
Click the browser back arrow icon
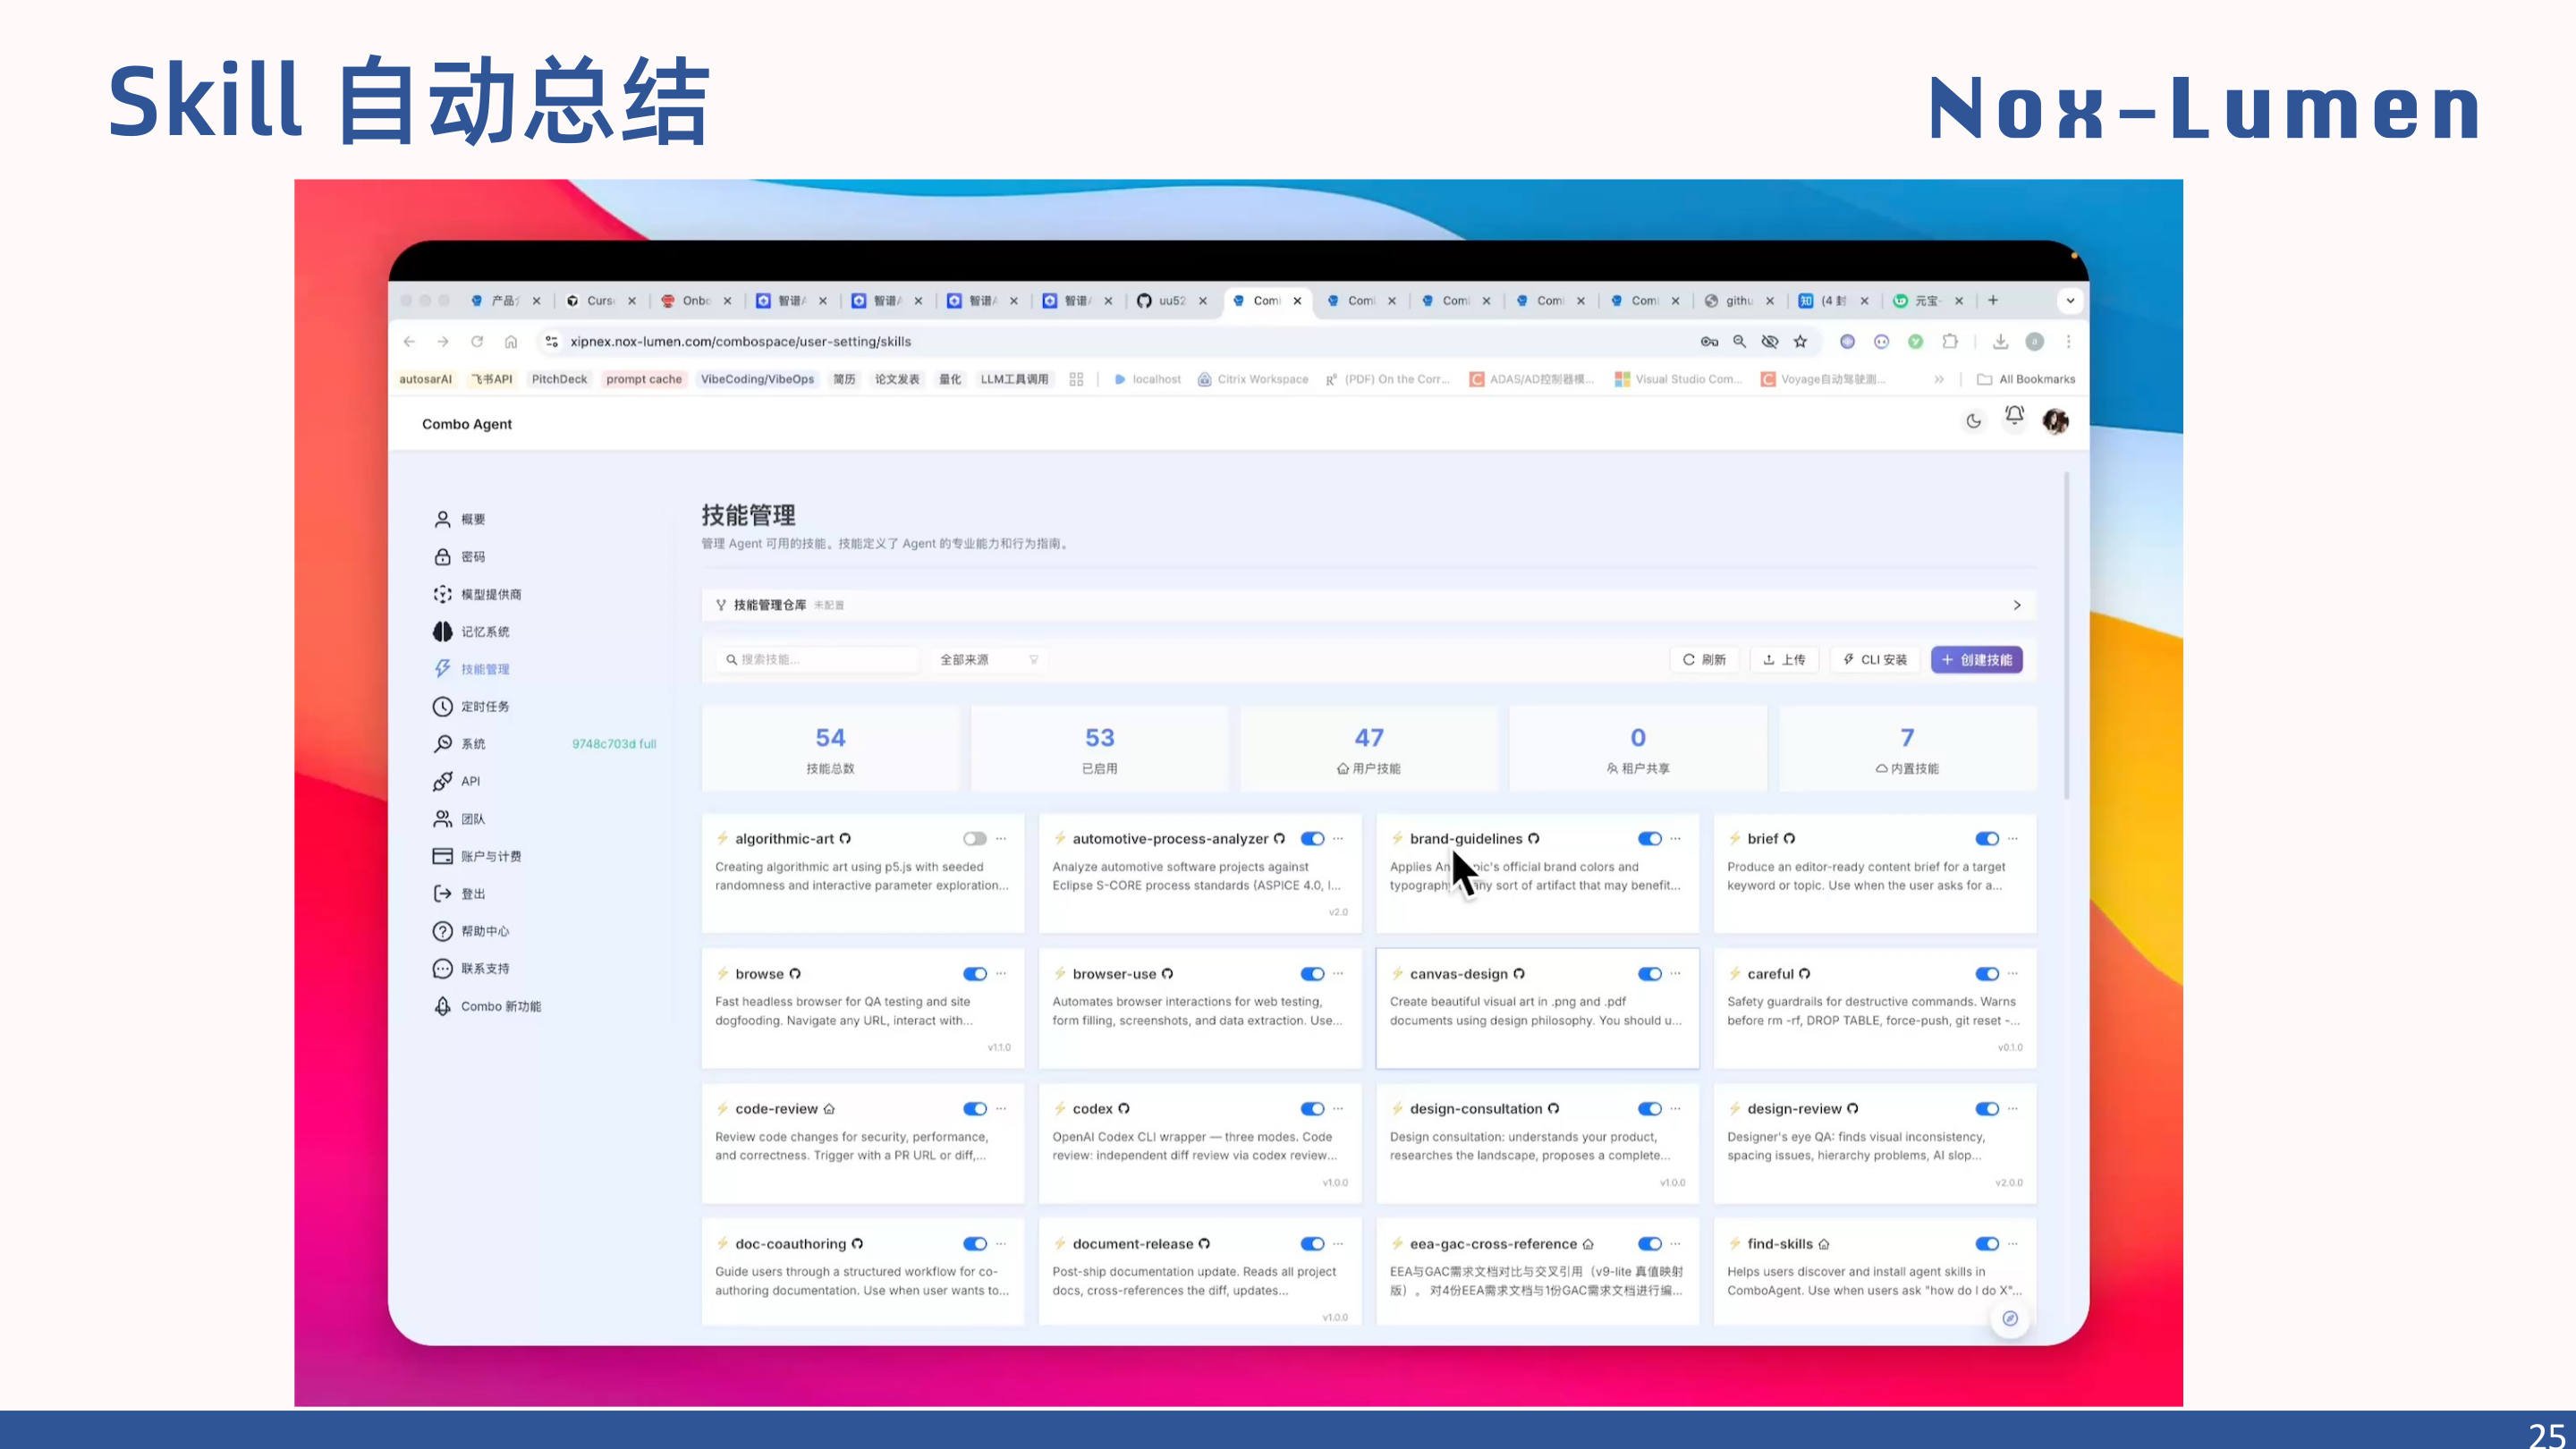409,341
